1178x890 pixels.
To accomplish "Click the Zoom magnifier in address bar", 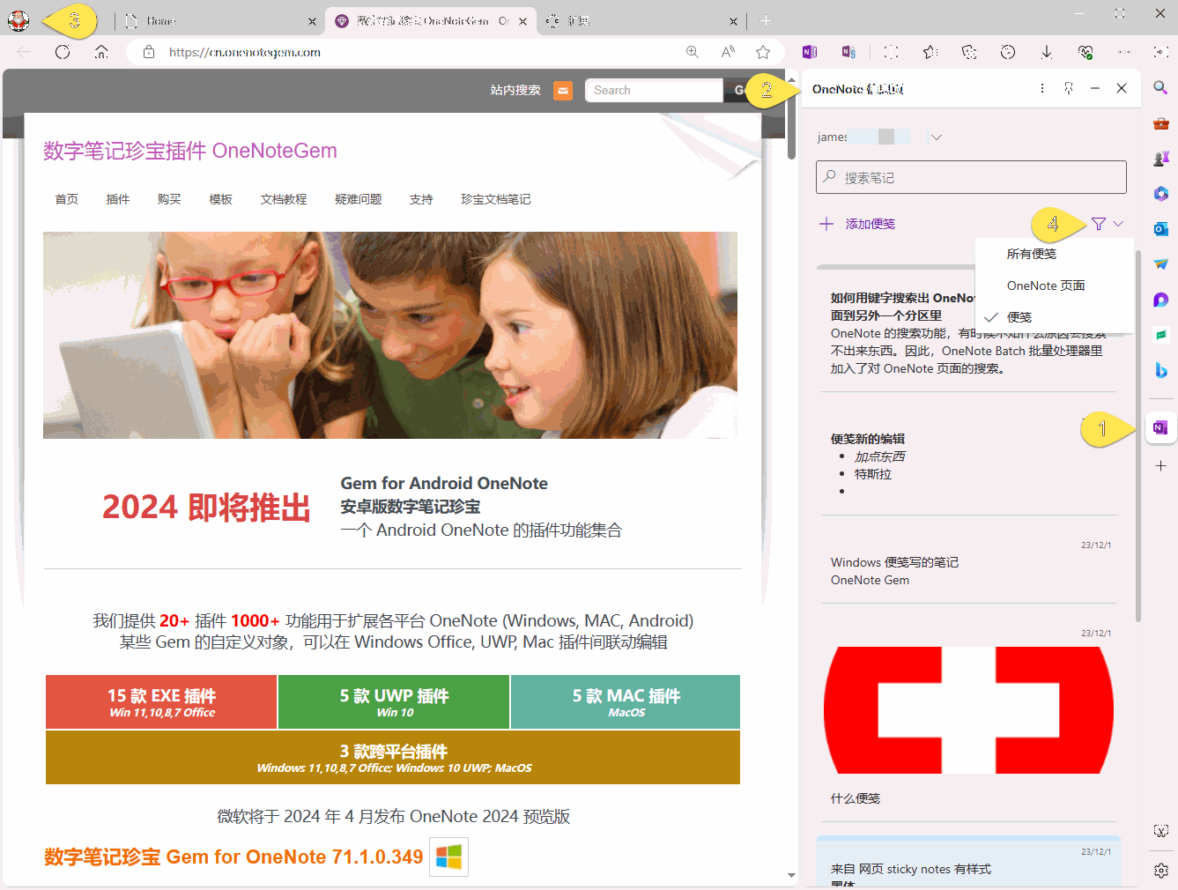I will click(693, 52).
